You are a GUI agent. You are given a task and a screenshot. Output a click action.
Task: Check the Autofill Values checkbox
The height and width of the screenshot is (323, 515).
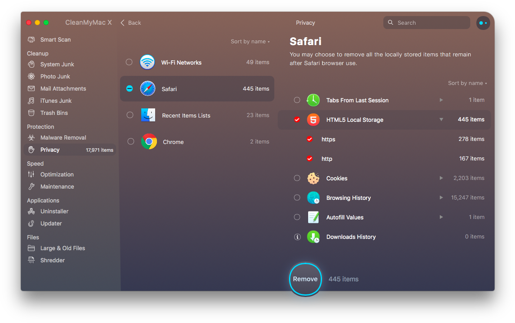point(297,217)
